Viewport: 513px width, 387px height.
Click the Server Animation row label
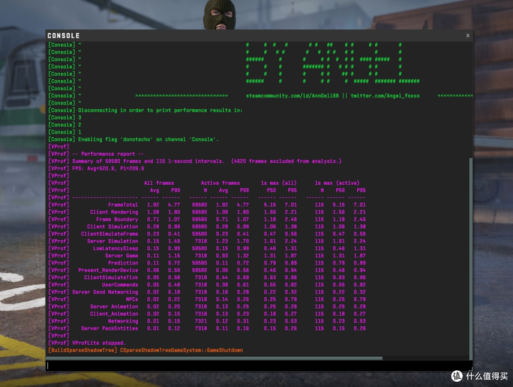tap(114, 307)
